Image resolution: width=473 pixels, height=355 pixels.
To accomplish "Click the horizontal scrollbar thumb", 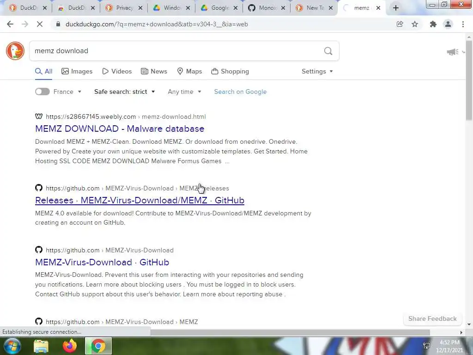I will (290, 332).
